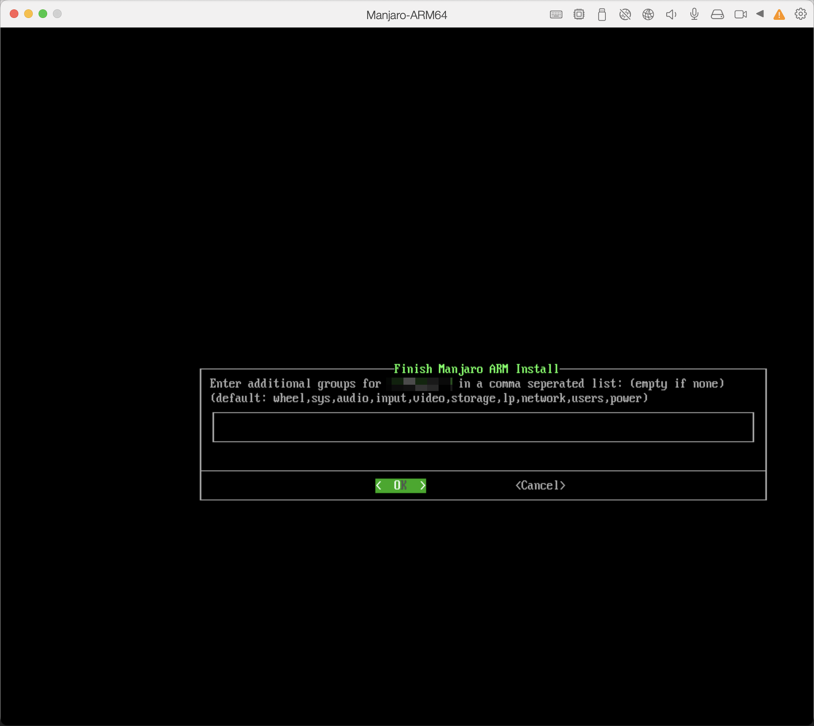
Task: Toggle the microphone icon
Action: click(x=694, y=14)
